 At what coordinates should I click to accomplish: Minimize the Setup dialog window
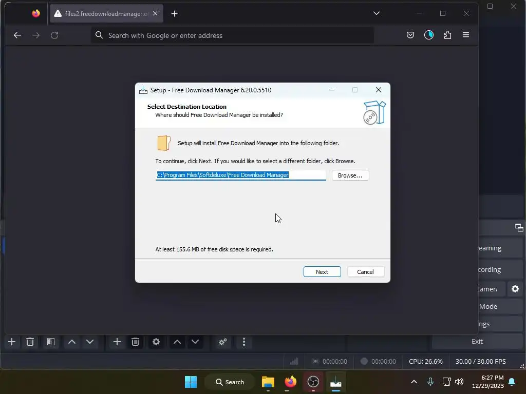click(x=332, y=90)
